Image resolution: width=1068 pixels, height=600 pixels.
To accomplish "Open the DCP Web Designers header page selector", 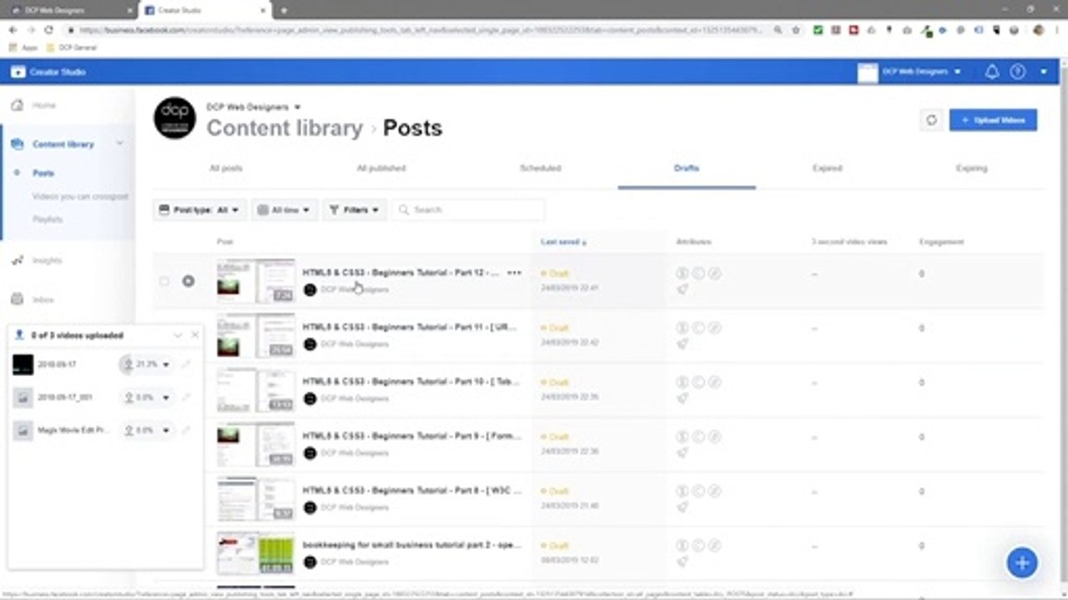I will click(x=910, y=72).
